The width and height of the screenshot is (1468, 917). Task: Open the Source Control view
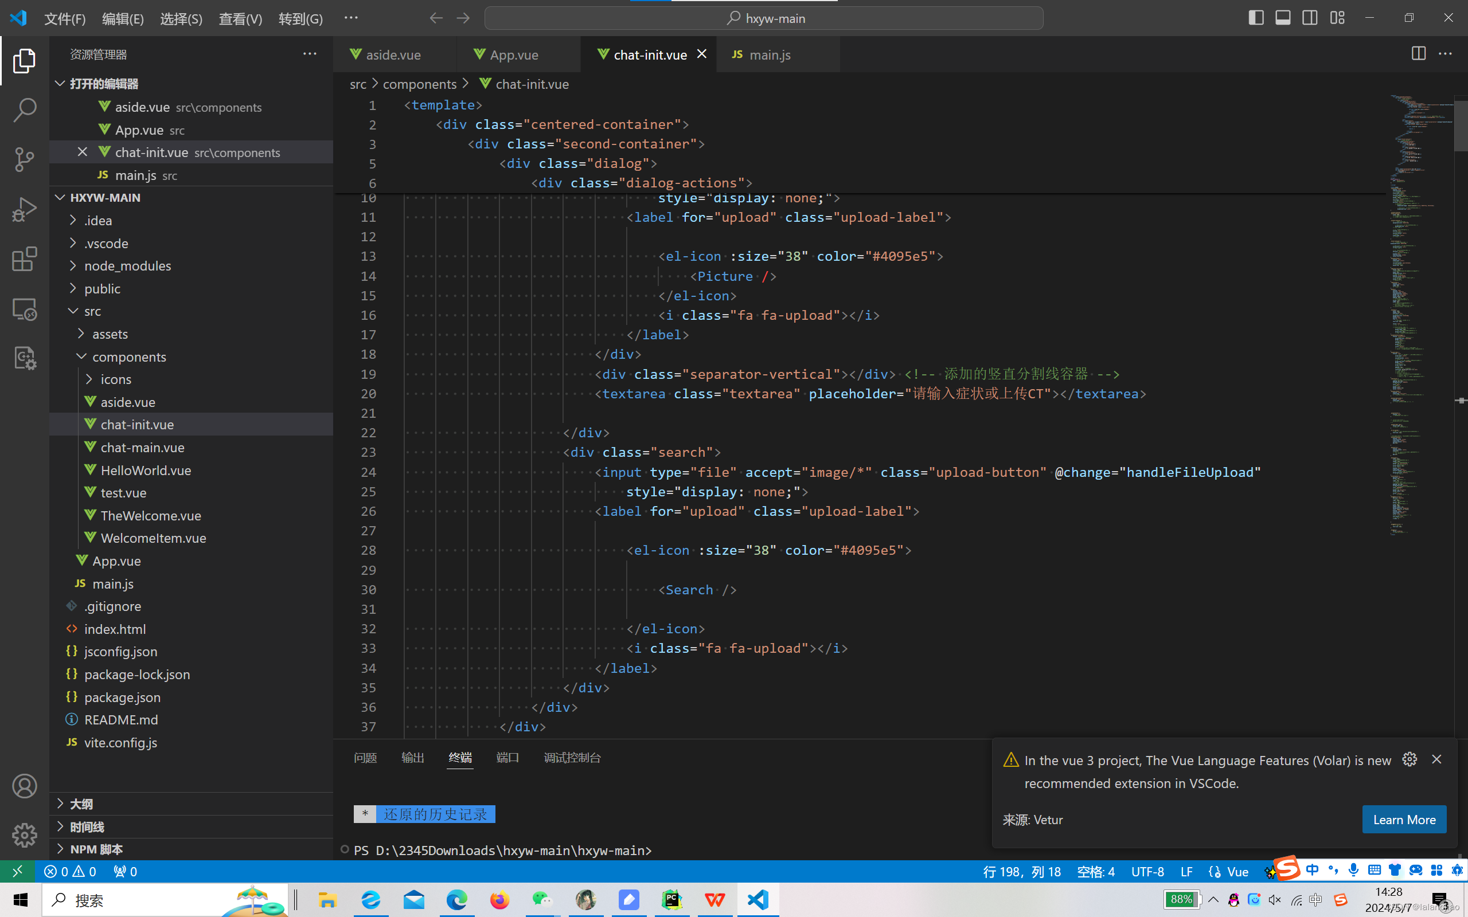coord(24,160)
